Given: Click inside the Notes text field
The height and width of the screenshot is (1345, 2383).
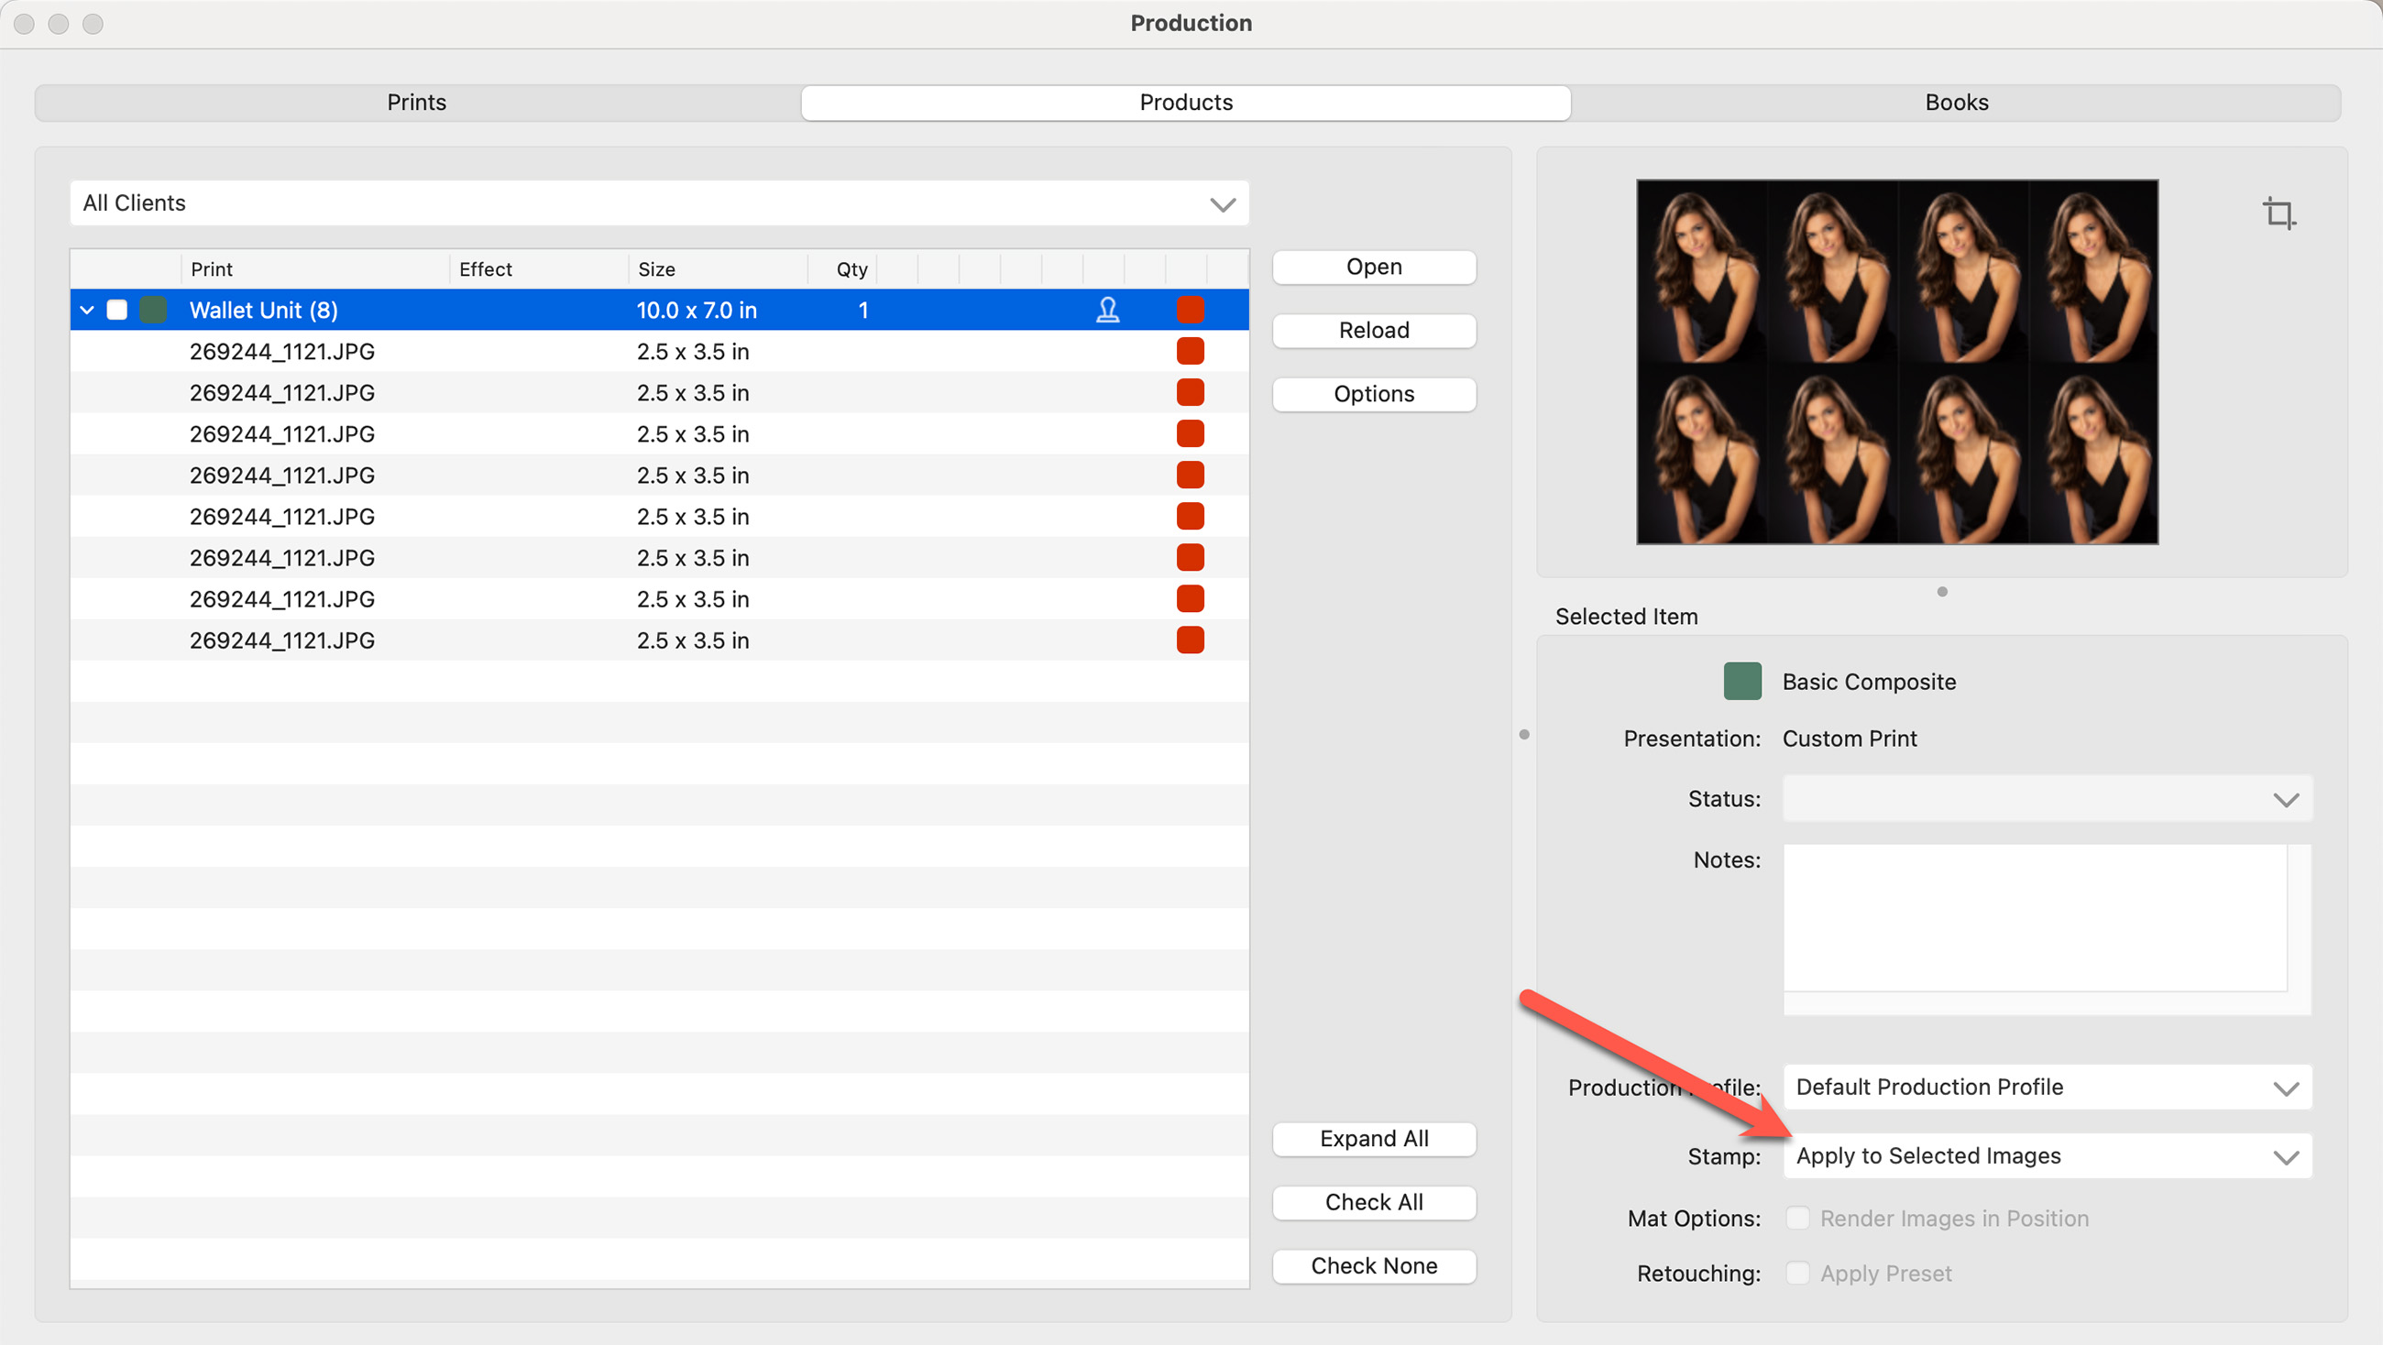Looking at the screenshot, I should [x=2033, y=918].
